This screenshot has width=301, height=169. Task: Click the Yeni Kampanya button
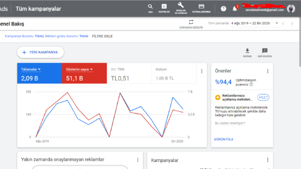click(x=40, y=52)
